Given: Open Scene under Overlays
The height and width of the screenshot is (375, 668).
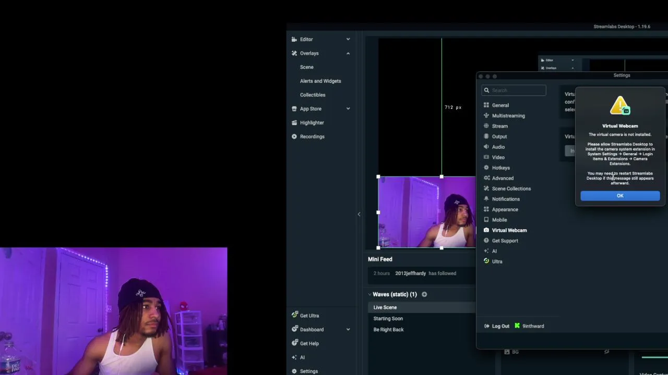Looking at the screenshot, I should [307, 67].
